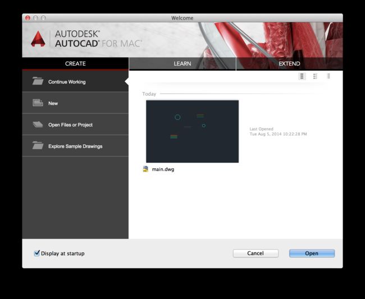This screenshot has height=299, width=365.
Task: Select the main.dwg drawing preview thumbnail
Action: pyautogui.click(x=192, y=131)
